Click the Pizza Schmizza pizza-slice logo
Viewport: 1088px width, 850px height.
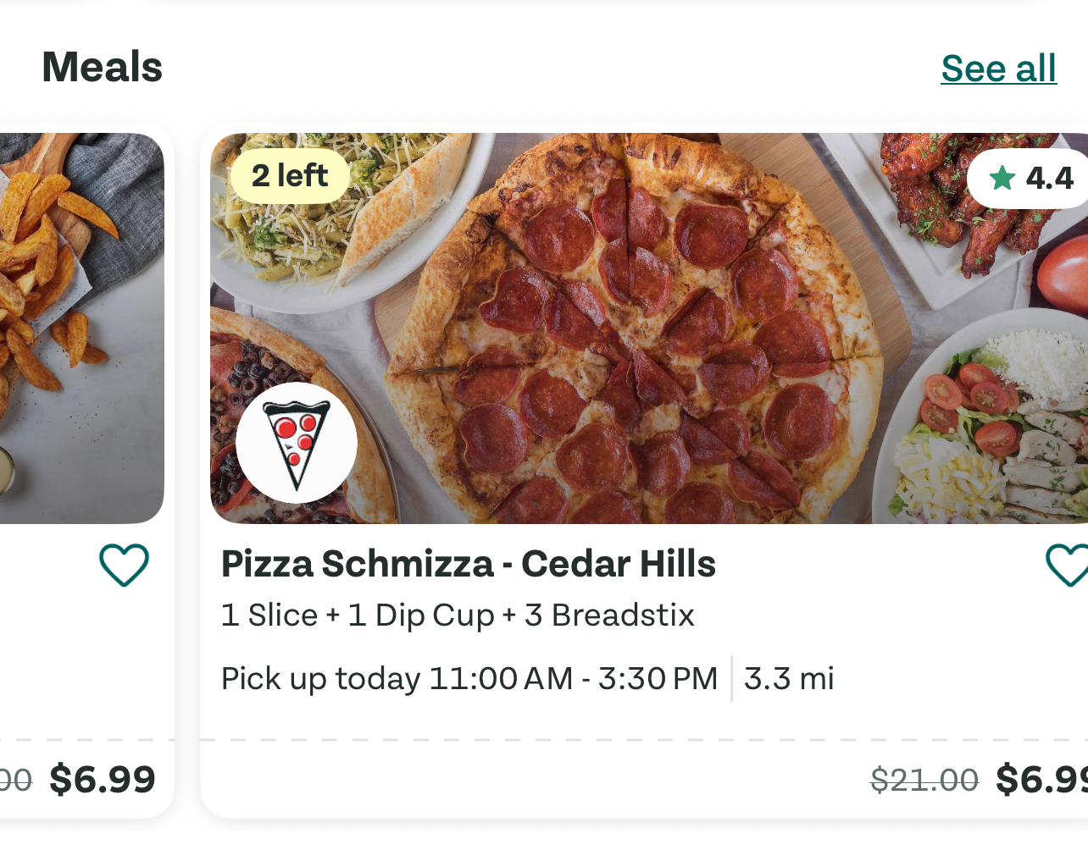tap(296, 443)
